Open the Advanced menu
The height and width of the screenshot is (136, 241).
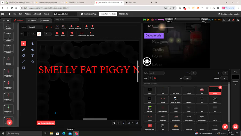(x=37, y=14)
